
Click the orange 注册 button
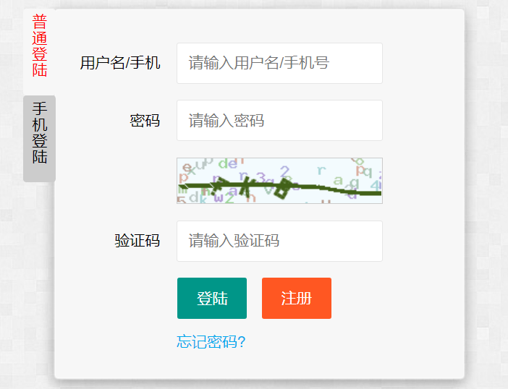[297, 298]
